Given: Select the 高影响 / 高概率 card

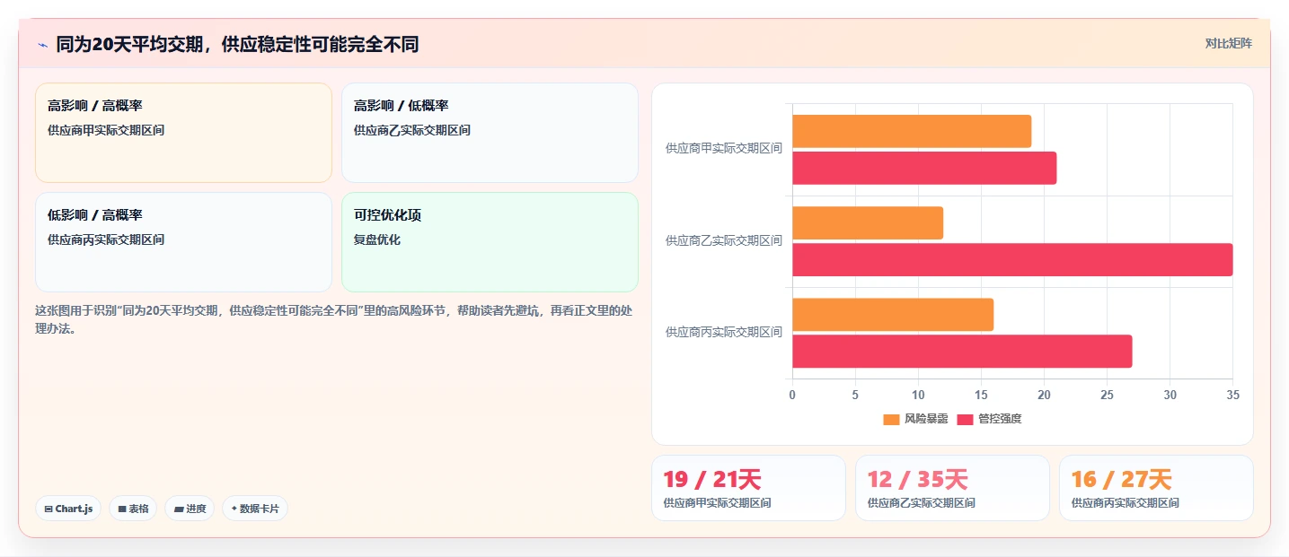Looking at the screenshot, I should click(x=183, y=133).
